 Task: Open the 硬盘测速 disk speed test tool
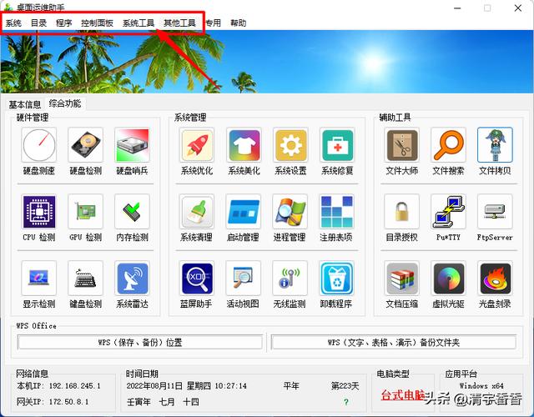[39, 145]
